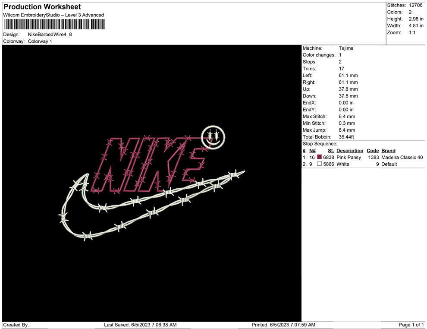The height and width of the screenshot is (329, 427).
Task: Select 'Last Saved: 6/5/2023 7:06:38 AM' text
Action: point(140,325)
